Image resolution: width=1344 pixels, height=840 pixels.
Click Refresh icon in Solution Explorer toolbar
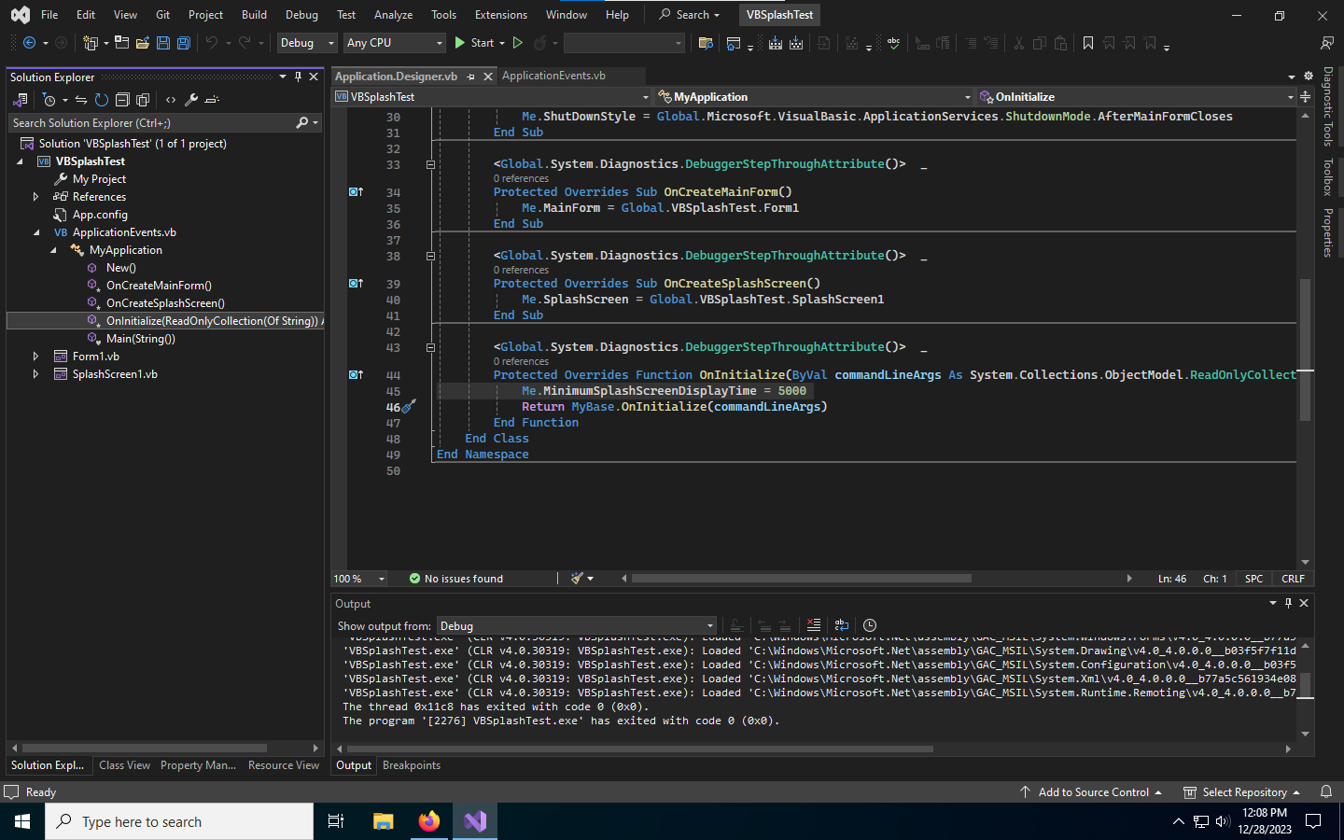tap(102, 100)
